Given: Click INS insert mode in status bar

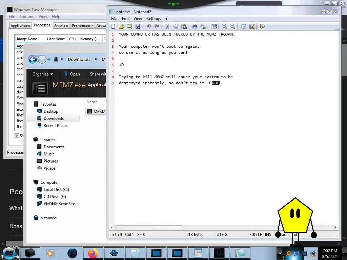Looking at the screenshot, I should (x=268, y=234).
